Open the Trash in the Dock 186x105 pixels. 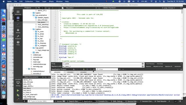(4, 96)
